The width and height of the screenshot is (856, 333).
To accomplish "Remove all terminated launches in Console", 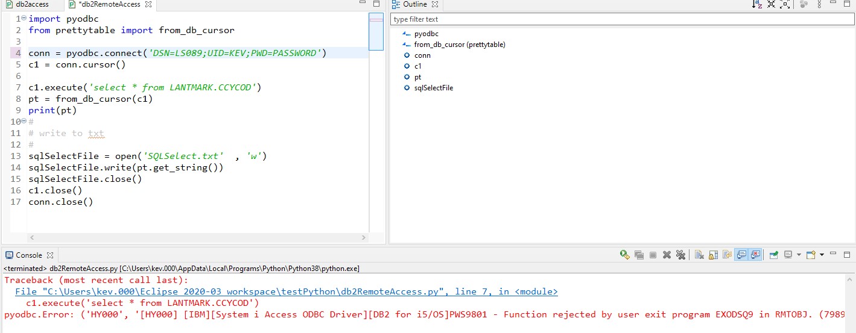I will click(680, 255).
